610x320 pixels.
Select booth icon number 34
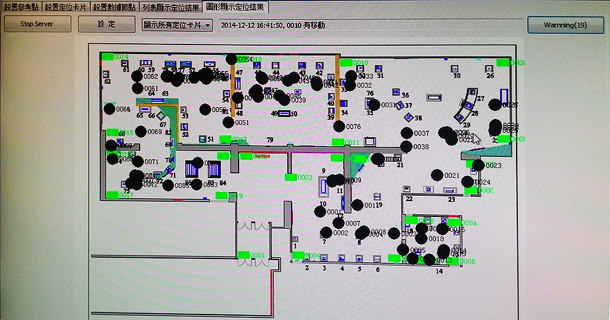tap(343, 104)
